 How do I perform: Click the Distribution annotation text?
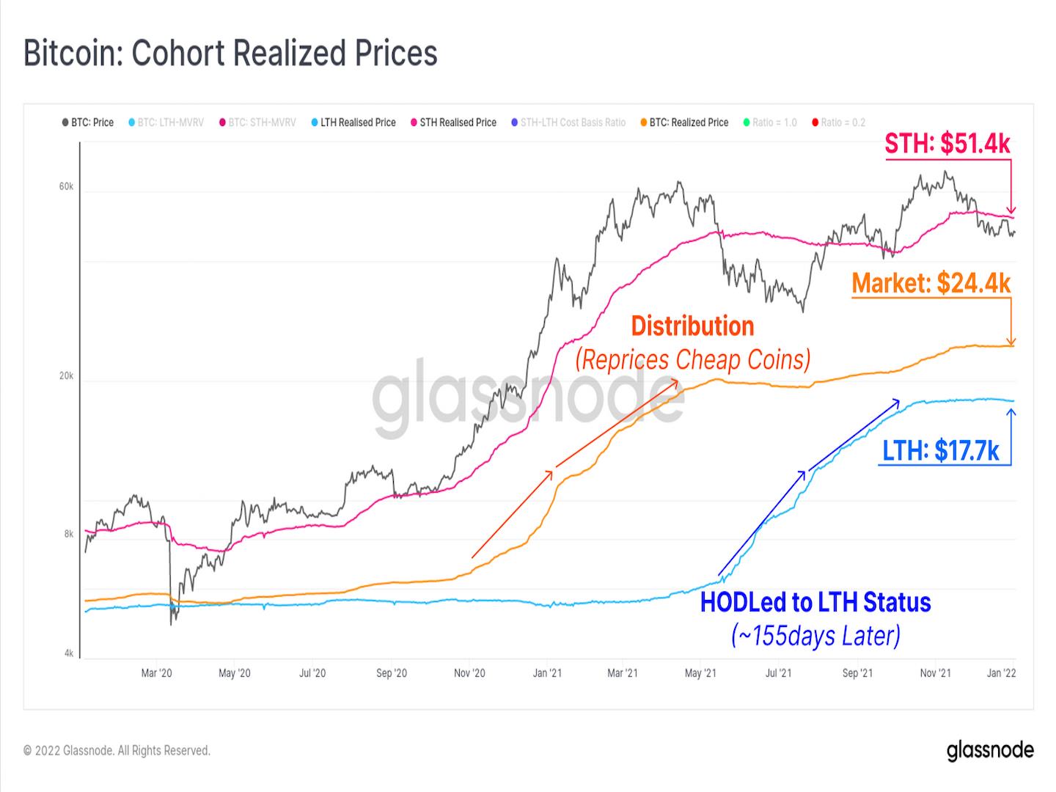693,326
